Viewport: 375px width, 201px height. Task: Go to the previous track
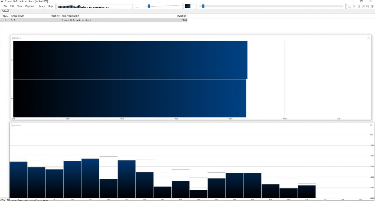click(363, 6)
